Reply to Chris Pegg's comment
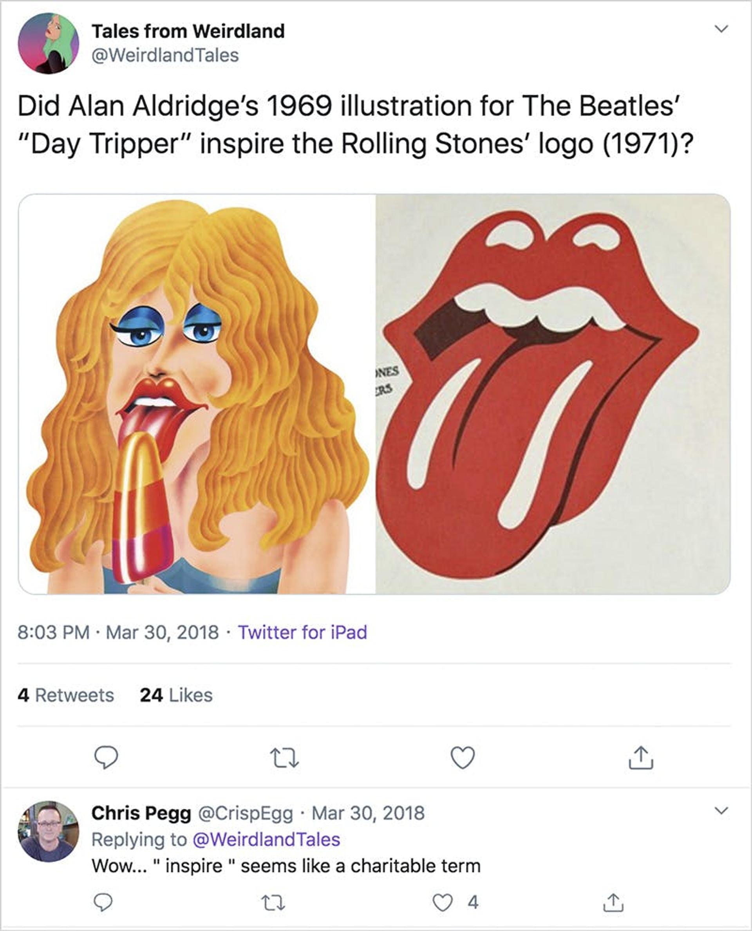The image size is (752, 931). [103, 902]
